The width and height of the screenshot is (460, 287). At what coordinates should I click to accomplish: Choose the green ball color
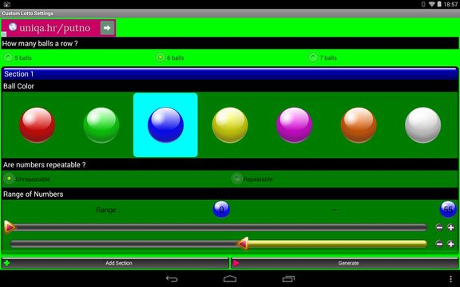(x=101, y=125)
